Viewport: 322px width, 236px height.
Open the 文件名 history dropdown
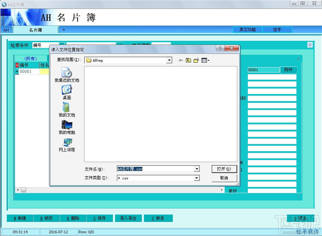(x=196, y=169)
